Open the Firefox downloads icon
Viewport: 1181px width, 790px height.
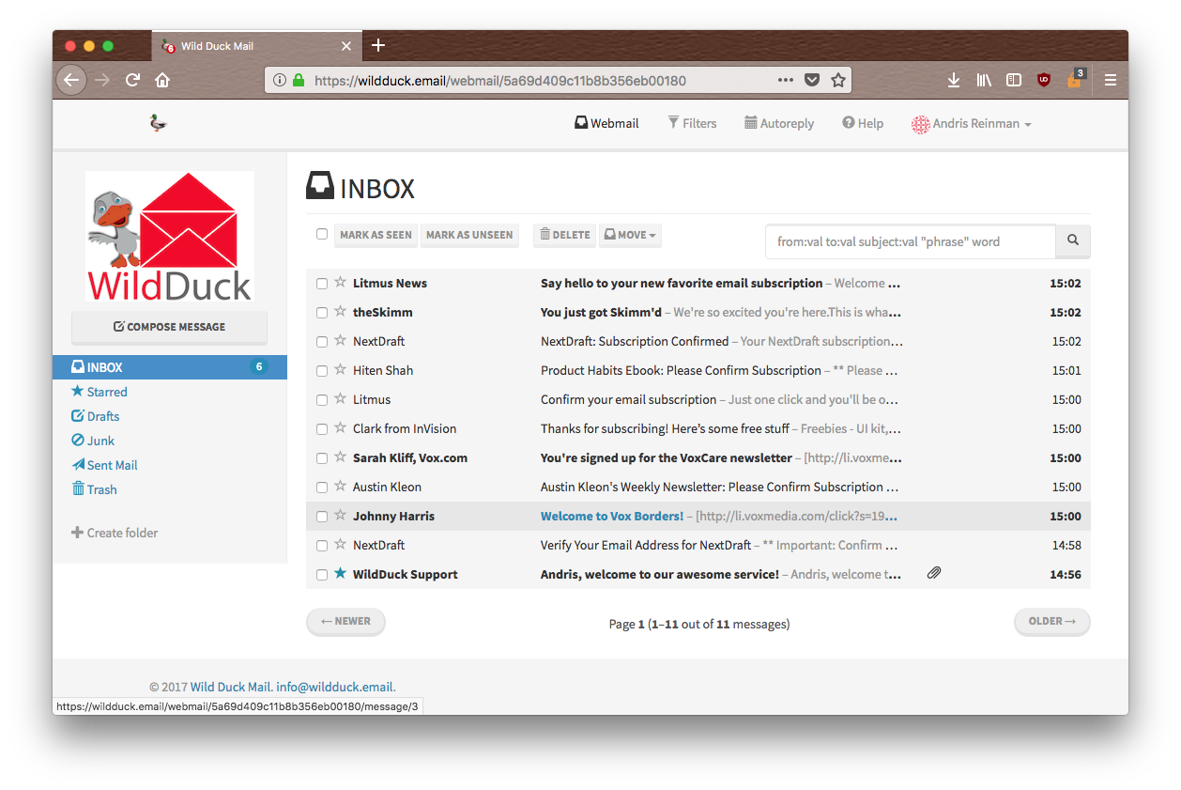coord(954,81)
